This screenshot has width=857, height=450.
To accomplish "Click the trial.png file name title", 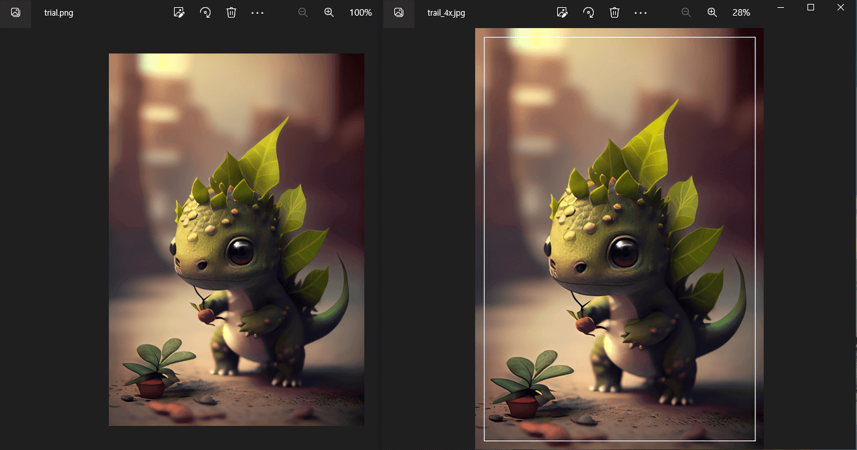I will tap(59, 12).
